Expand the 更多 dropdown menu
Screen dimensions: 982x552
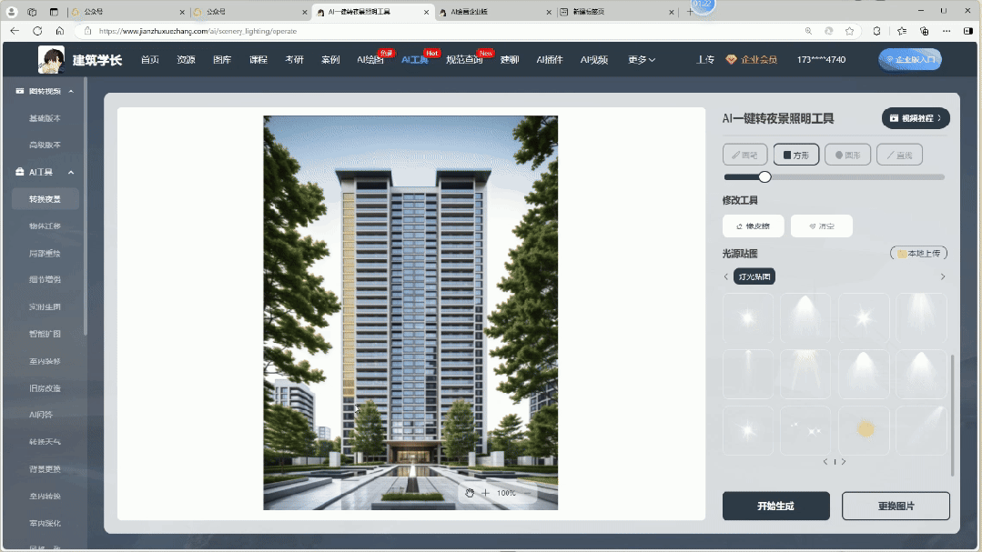(x=642, y=59)
